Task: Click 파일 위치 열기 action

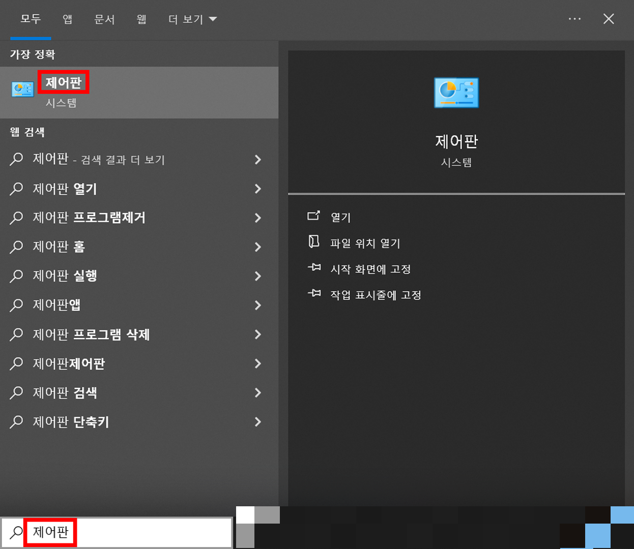Action: tap(365, 243)
